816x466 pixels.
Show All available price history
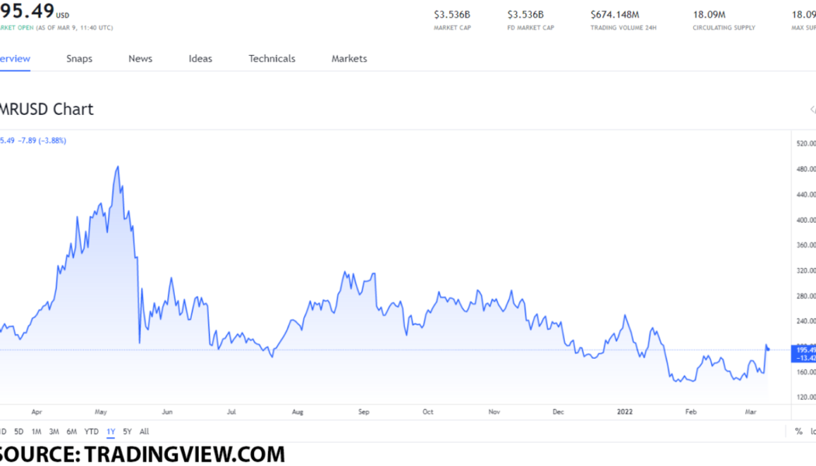point(144,431)
